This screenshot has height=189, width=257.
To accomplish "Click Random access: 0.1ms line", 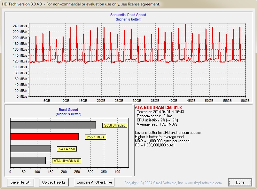I will 155,116.
